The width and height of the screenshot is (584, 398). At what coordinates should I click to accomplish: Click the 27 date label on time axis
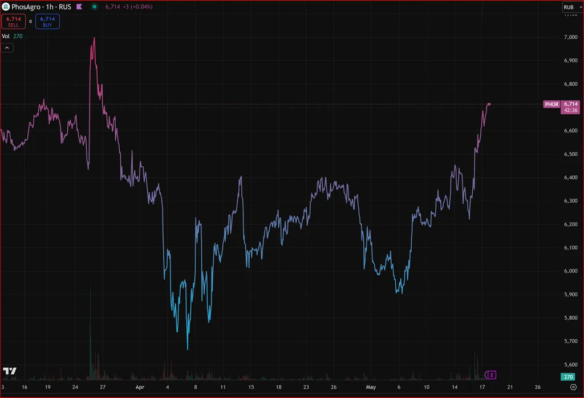pos(103,387)
